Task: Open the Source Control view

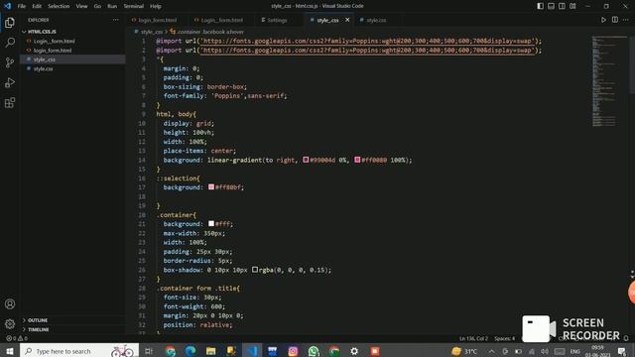Action: tap(10, 62)
